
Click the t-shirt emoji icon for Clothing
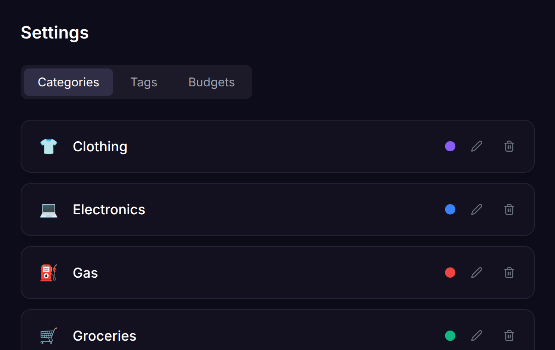pyautogui.click(x=49, y=147)
